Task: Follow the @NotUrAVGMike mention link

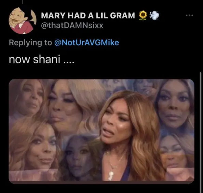Action: tap(87, 42)
